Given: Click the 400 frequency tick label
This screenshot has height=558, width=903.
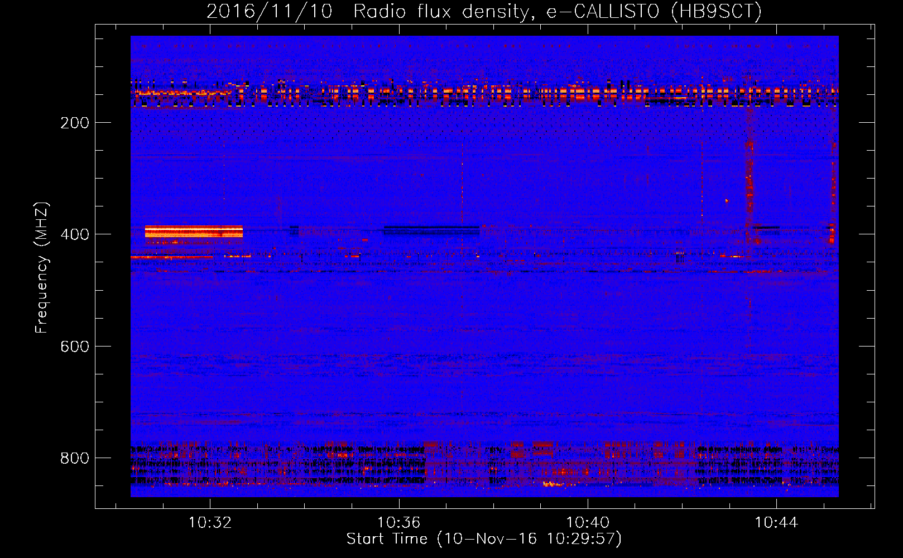Looking at the screenshot, I should pyautogui.click(x=75, y=234).
